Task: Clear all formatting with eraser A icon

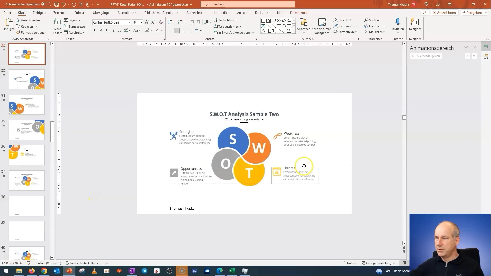Action: (161, 22)
